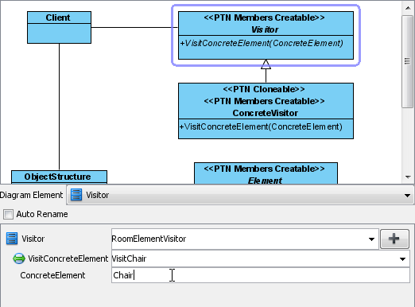The height and width of the screenshot is (307, 415).
Task: Click the VisitConcreteElement row label
Action: click(x=68, y=258)
